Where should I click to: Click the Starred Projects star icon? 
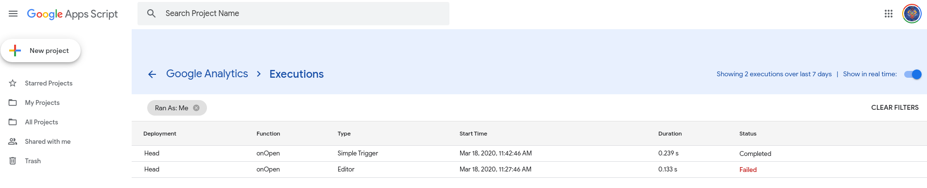click(13, 83)
